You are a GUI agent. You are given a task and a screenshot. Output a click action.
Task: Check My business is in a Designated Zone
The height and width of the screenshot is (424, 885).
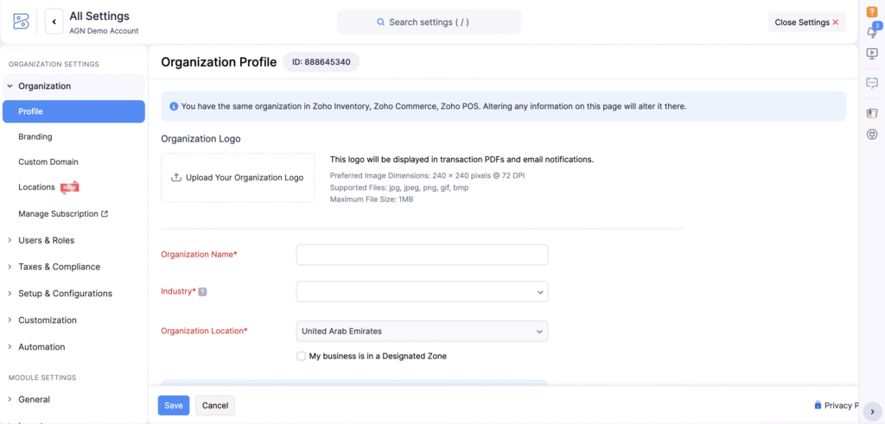[301, 356]
